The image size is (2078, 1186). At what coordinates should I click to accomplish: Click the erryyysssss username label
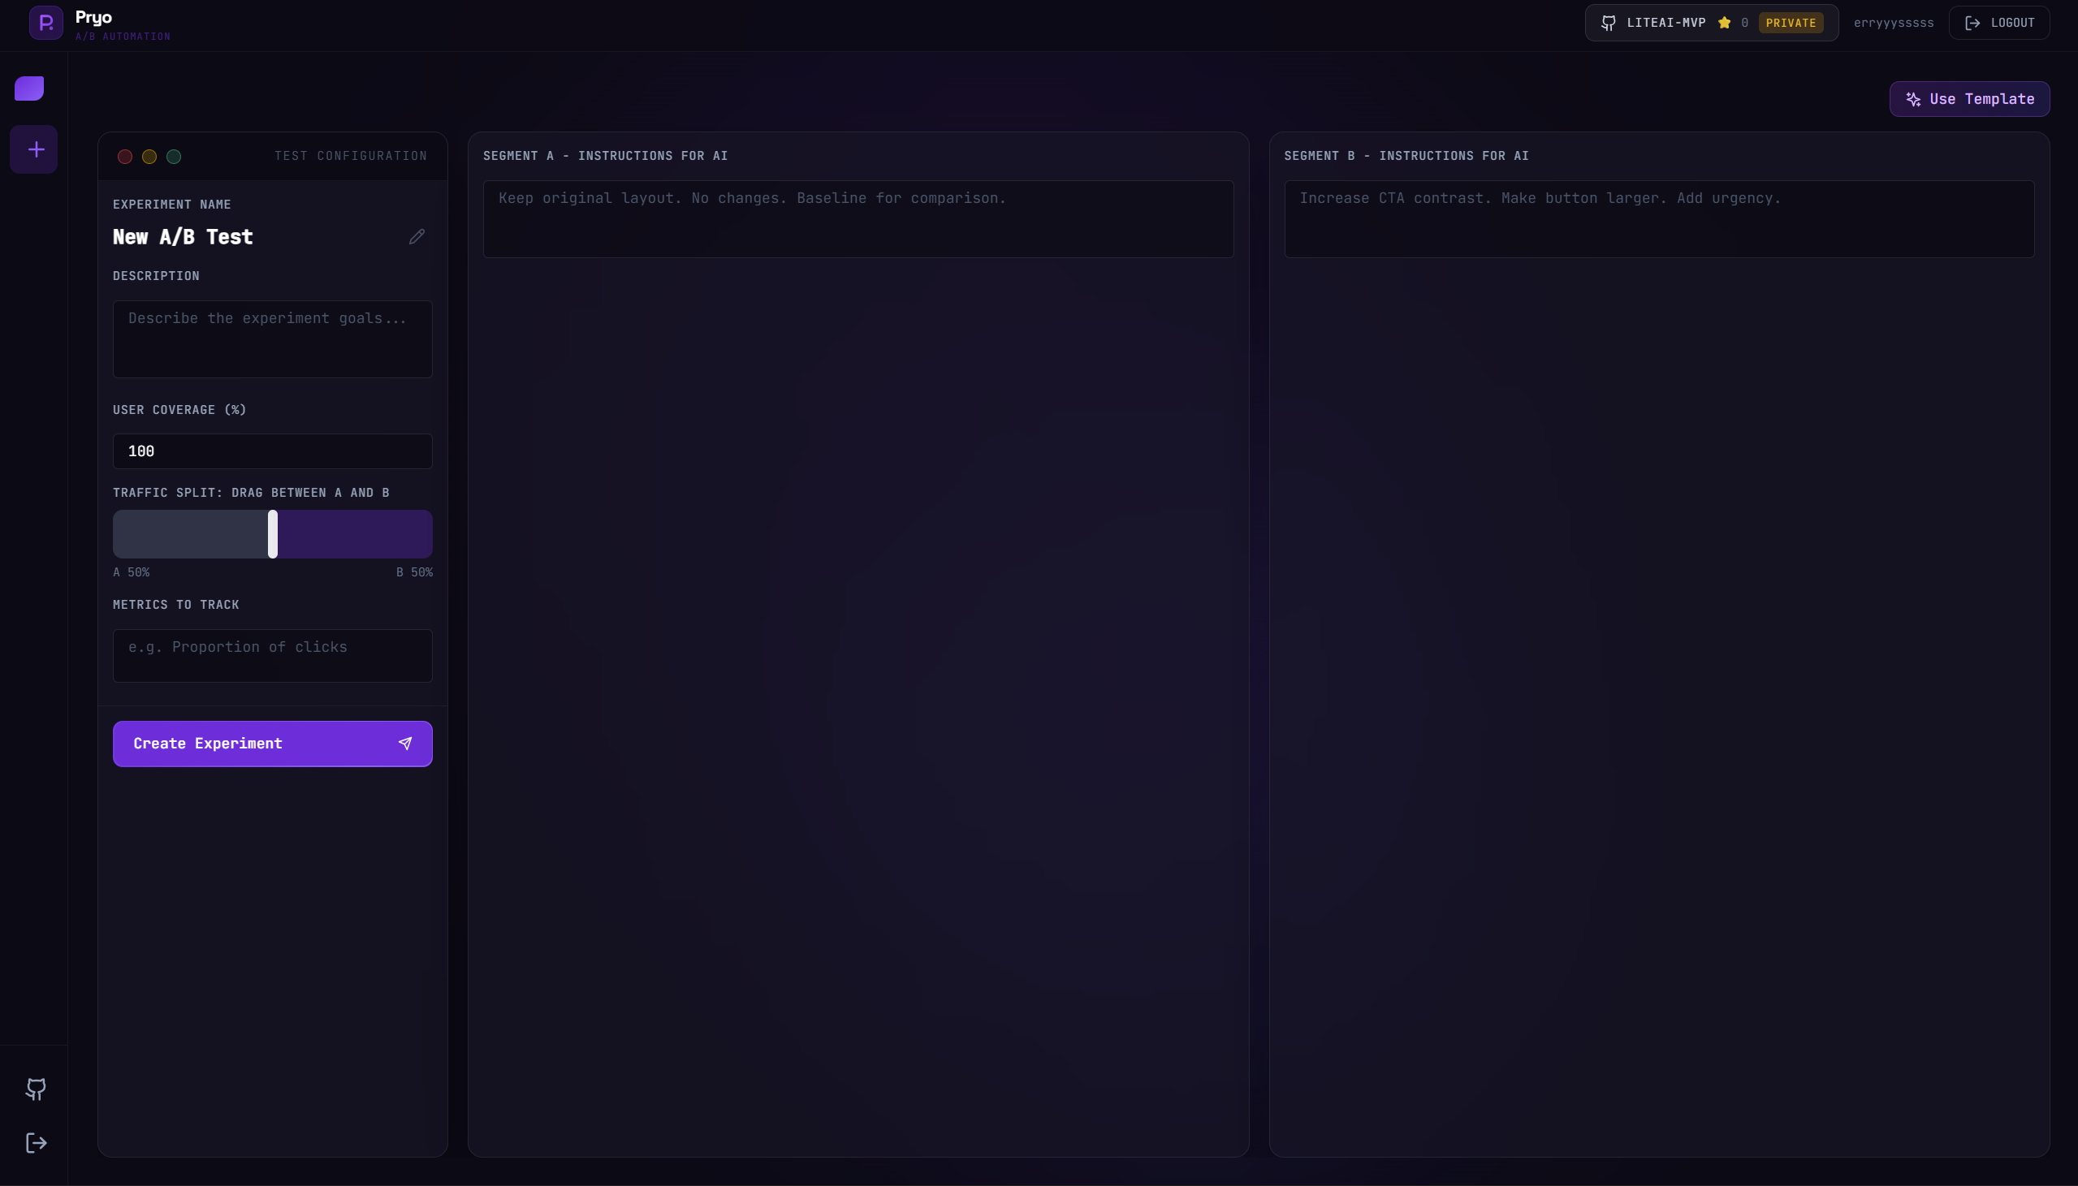tap(1893, 23)
